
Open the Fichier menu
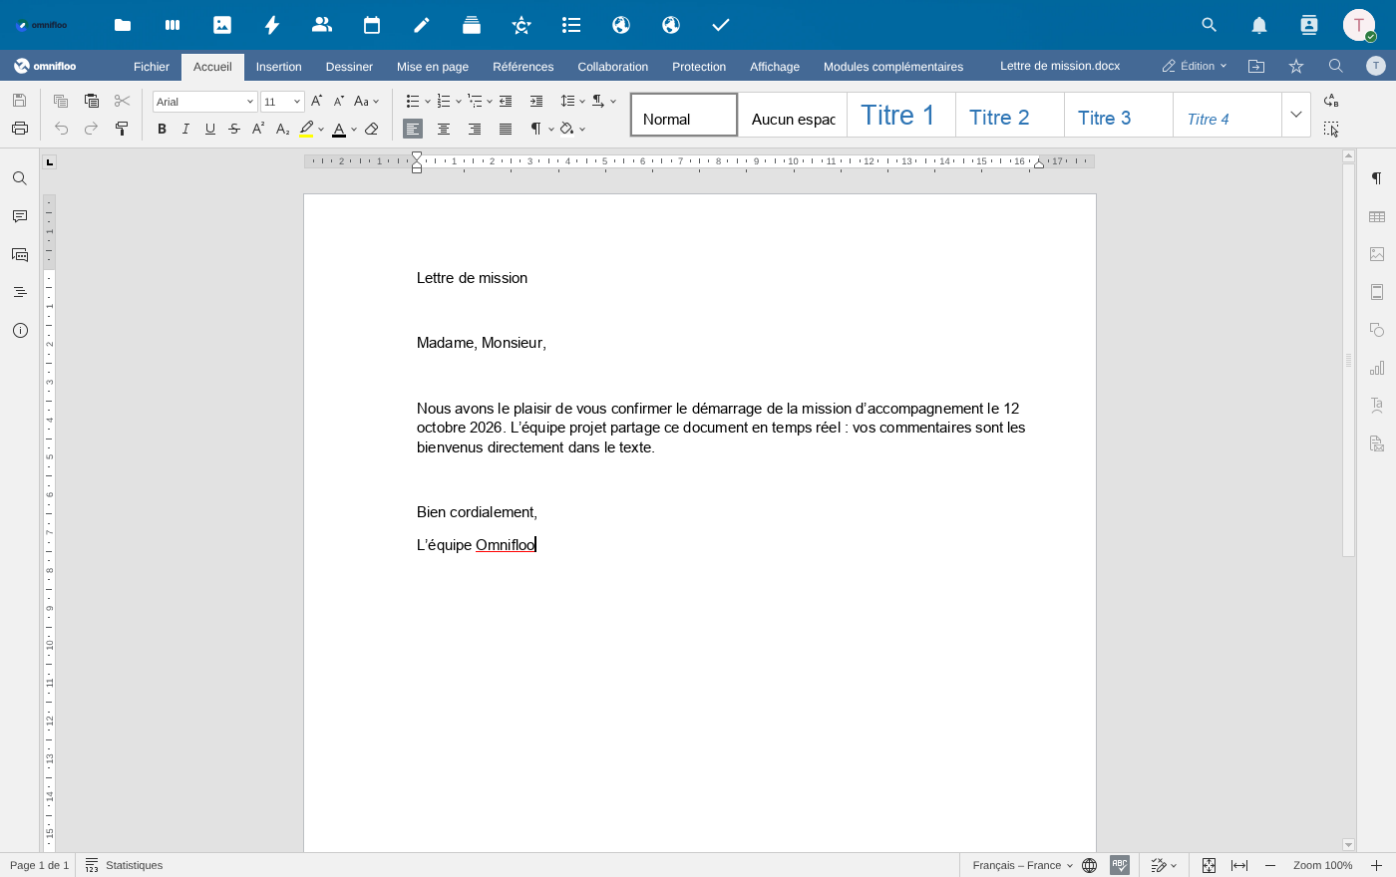pyautogui.click(x=152, y=67)
